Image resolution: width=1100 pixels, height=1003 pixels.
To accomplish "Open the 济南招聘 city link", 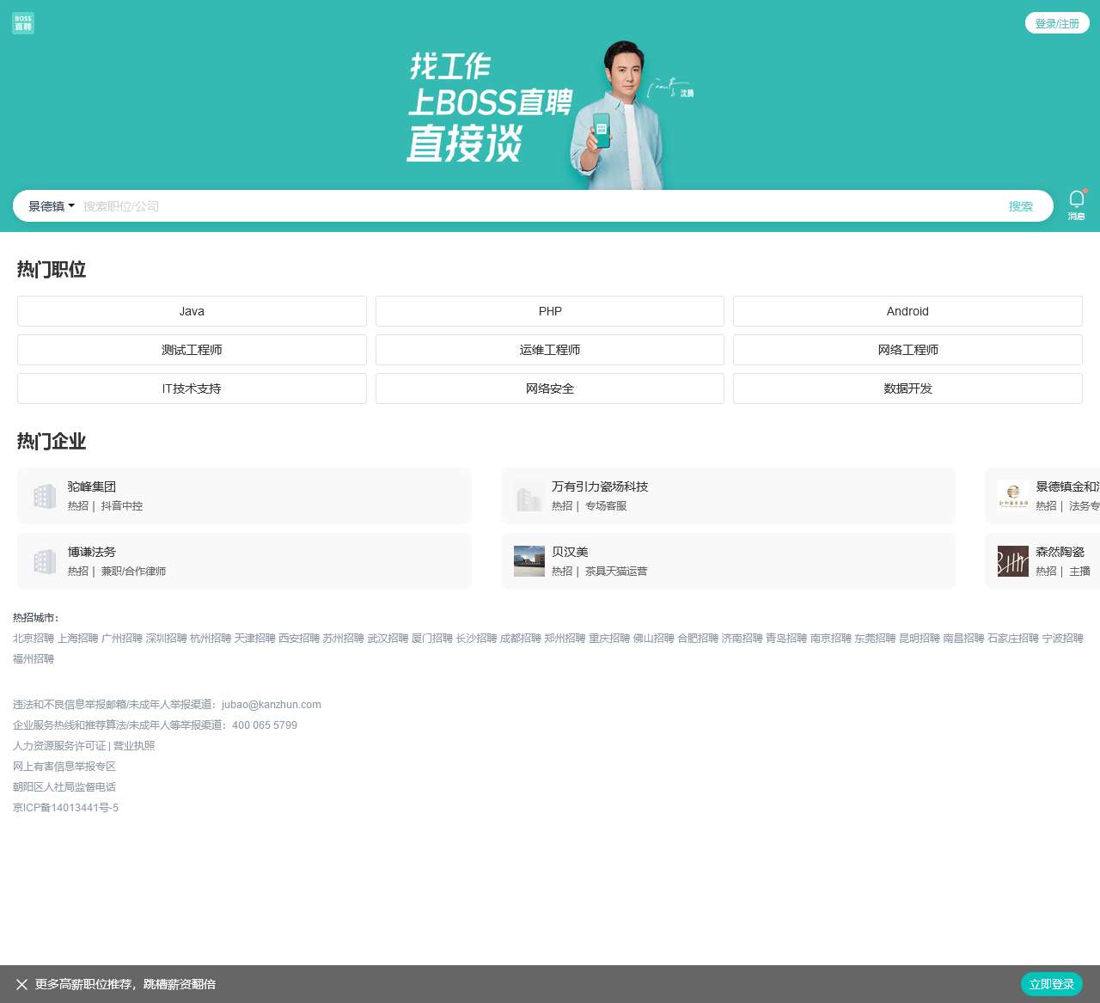I will pos(742,639).
